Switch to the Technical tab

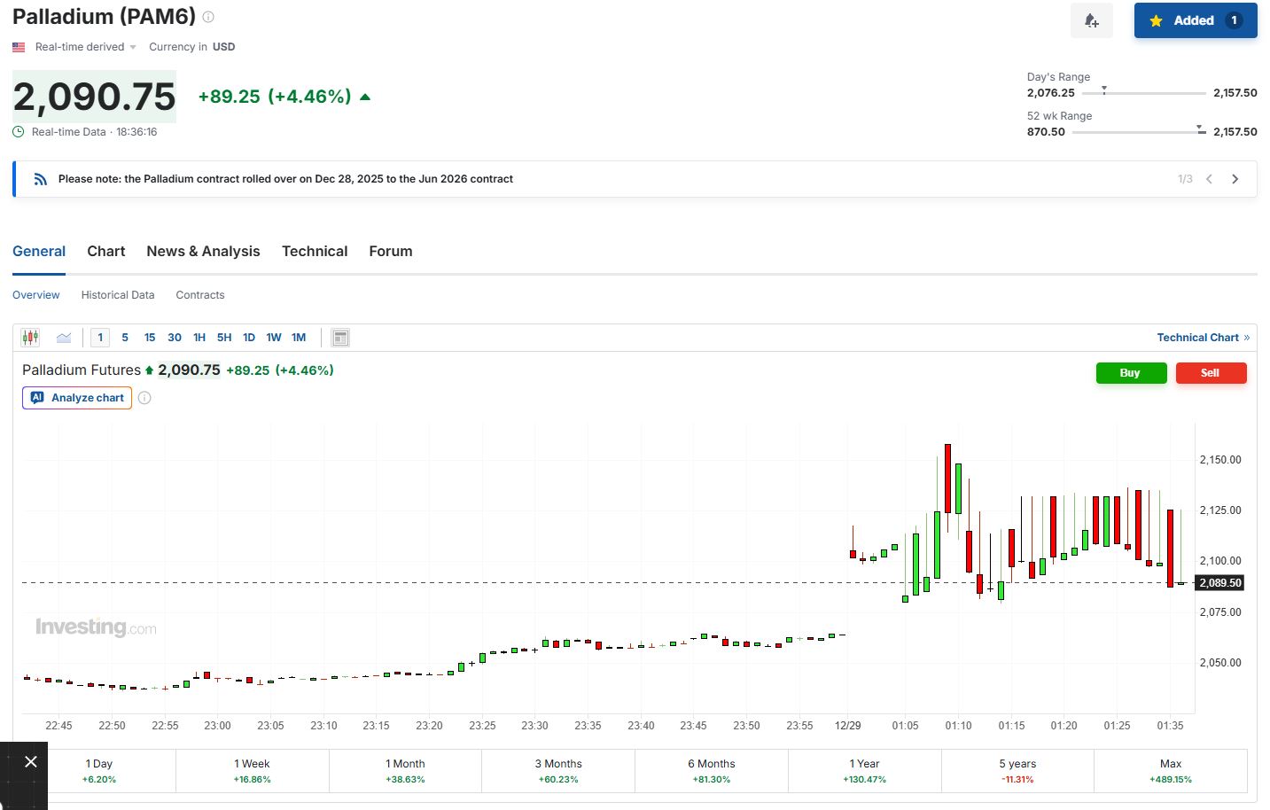click(315, 252)
